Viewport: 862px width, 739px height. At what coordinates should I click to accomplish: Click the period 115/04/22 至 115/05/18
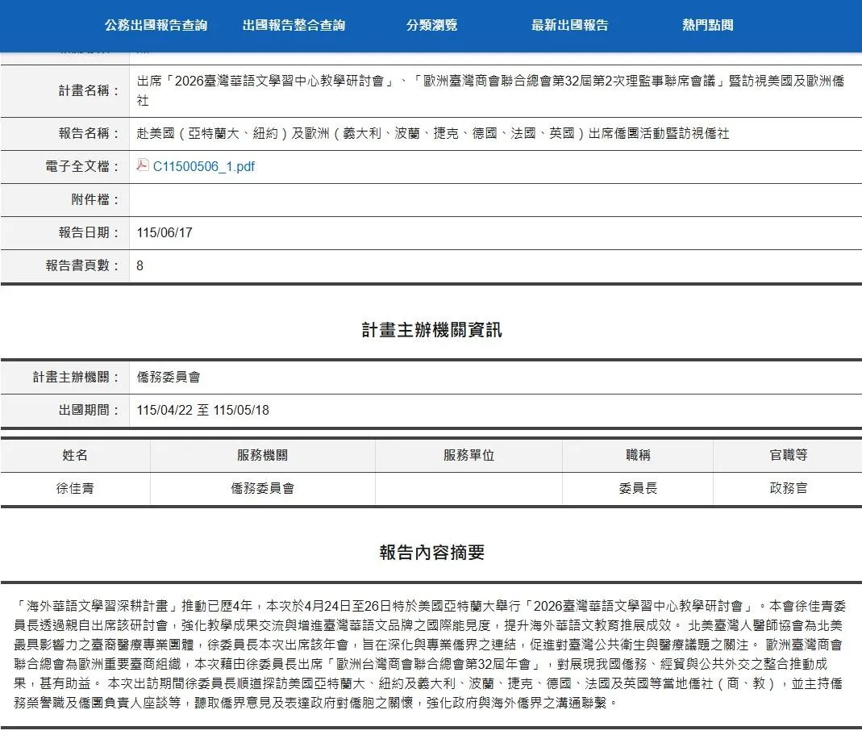(x=203, y=410)
